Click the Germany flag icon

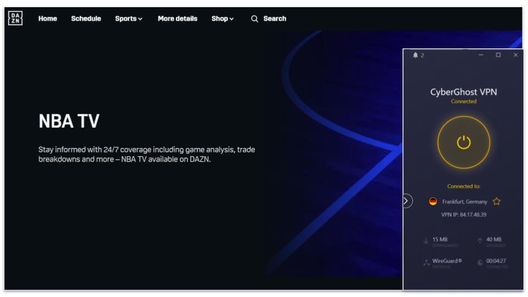[433, 201]
